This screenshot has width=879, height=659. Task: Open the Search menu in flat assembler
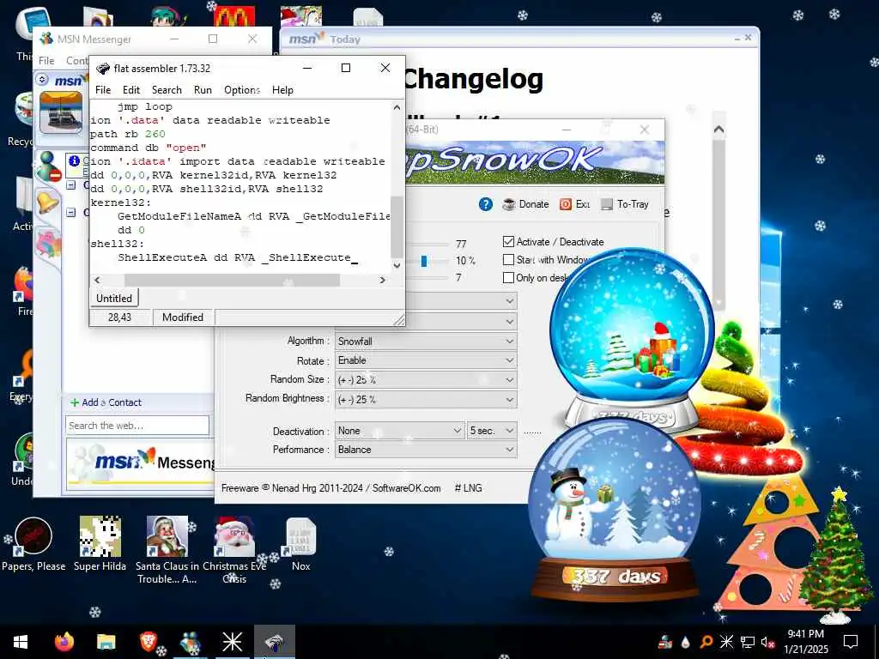pos(167,89)
